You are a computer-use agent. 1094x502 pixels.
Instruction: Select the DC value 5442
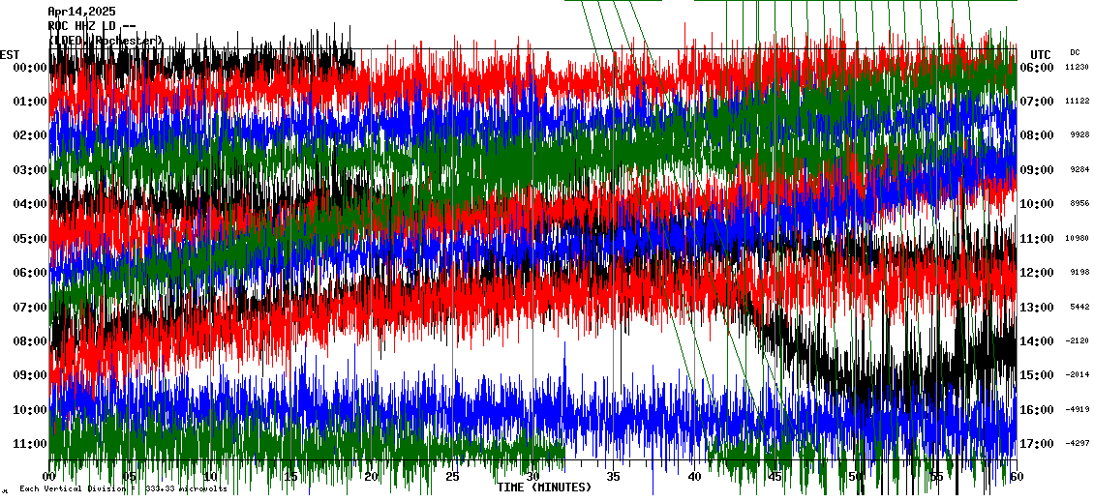[1077, 308]
